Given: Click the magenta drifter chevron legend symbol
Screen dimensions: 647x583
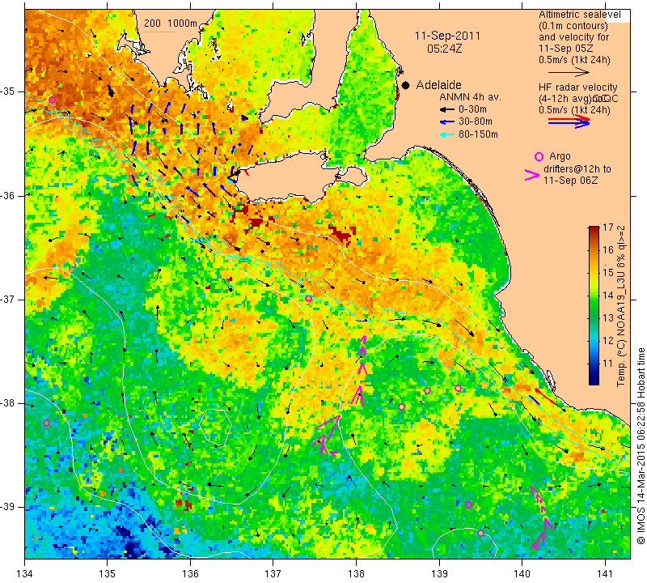Looking at the screenshot, I should [532, 175].
